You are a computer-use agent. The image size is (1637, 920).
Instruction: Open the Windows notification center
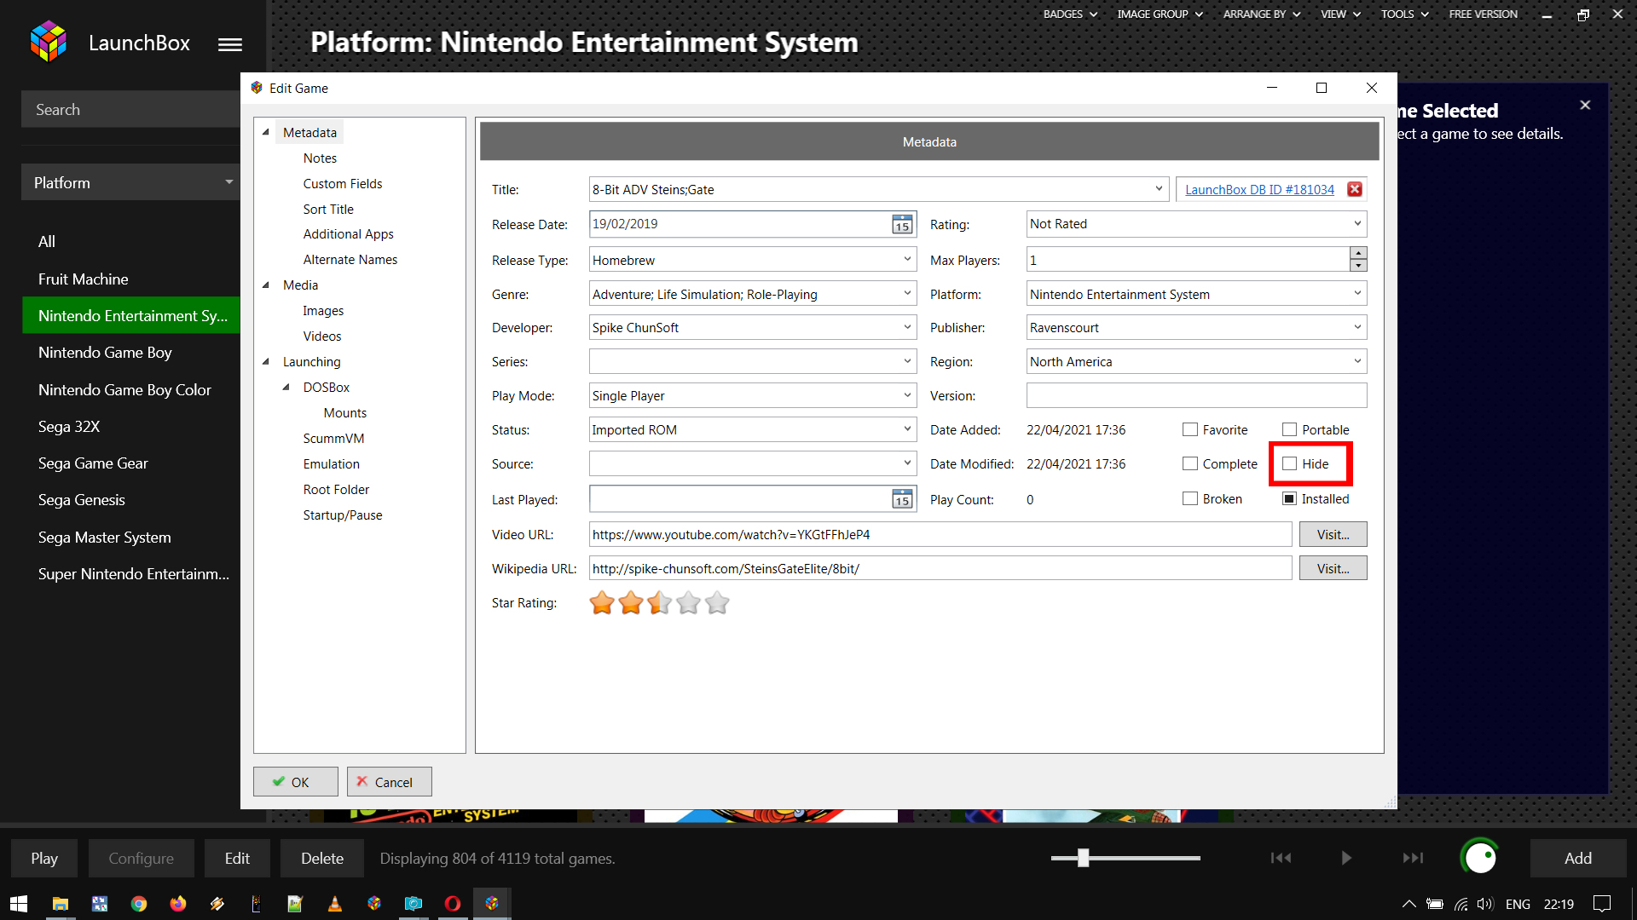(1602, 904)
